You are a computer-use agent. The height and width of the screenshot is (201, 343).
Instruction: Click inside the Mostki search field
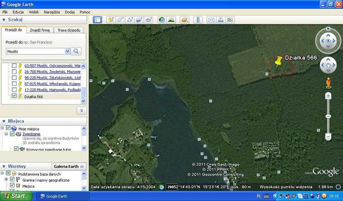tap(35, 51)
